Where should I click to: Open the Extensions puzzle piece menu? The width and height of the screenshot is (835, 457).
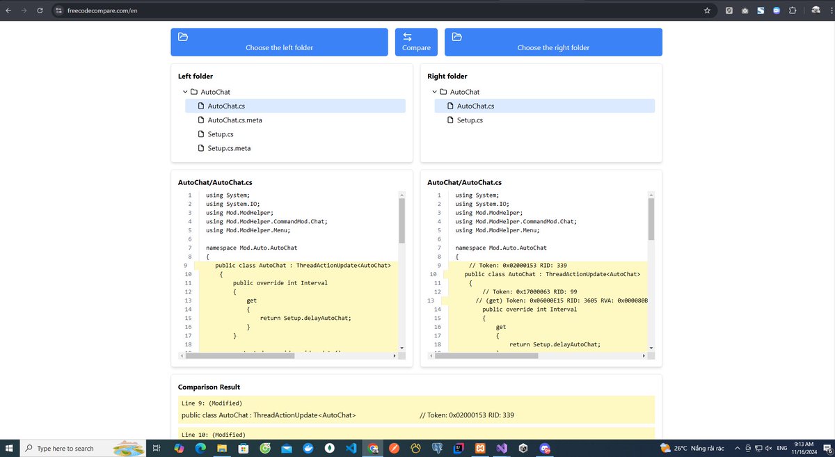(793, 11)
